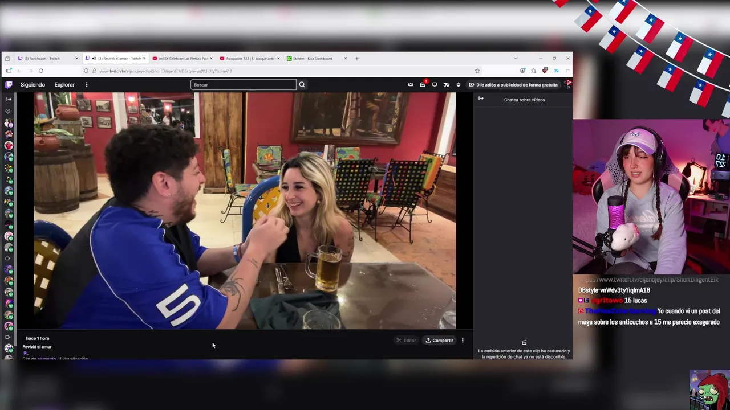Click Dile adiós a publicidad de forma gratuita
Viewport: 730px width, 410px height.
click(x=513, y=85)
